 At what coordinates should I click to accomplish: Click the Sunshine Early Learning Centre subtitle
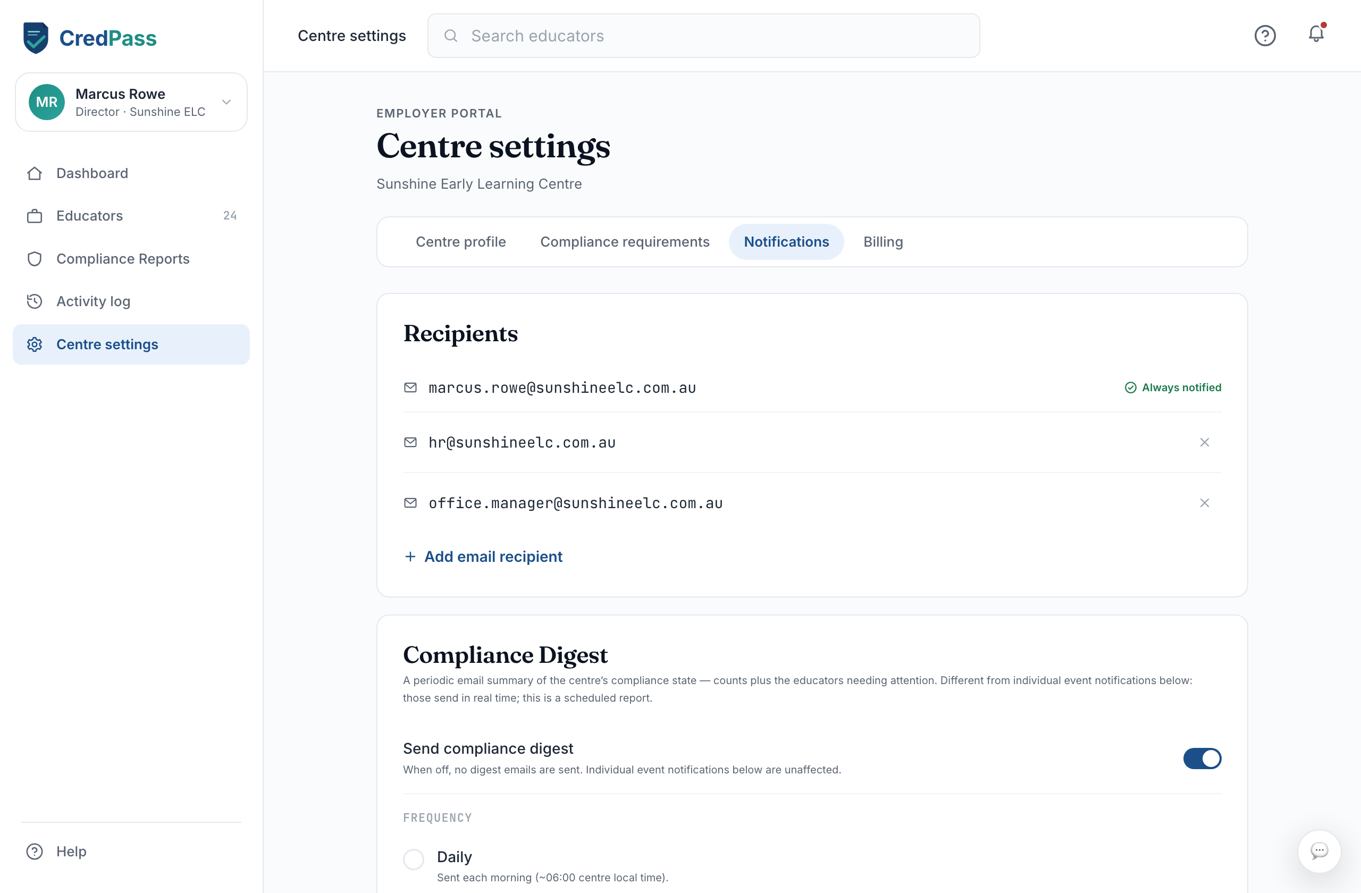[478, 184]
